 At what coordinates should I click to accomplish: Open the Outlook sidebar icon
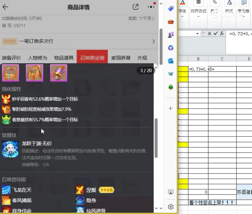coord(171,61)
